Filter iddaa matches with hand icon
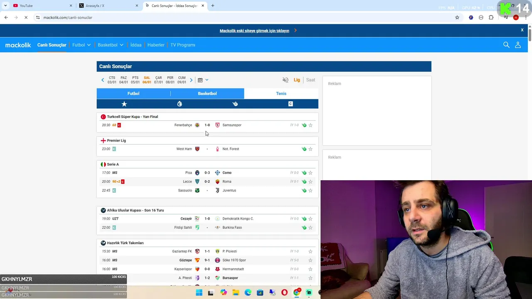 coord(235,104)
